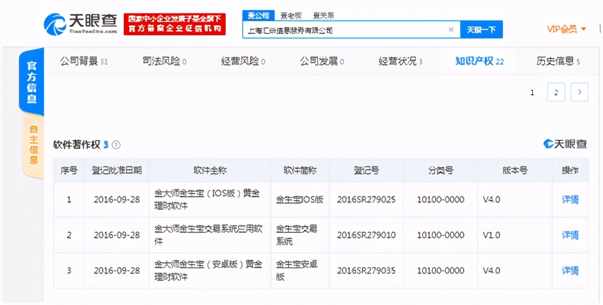Click the red 官方备案企业征信机构 banner
Image resolution: width=603 pixels, height=305 pixels.
coord(175,24)
